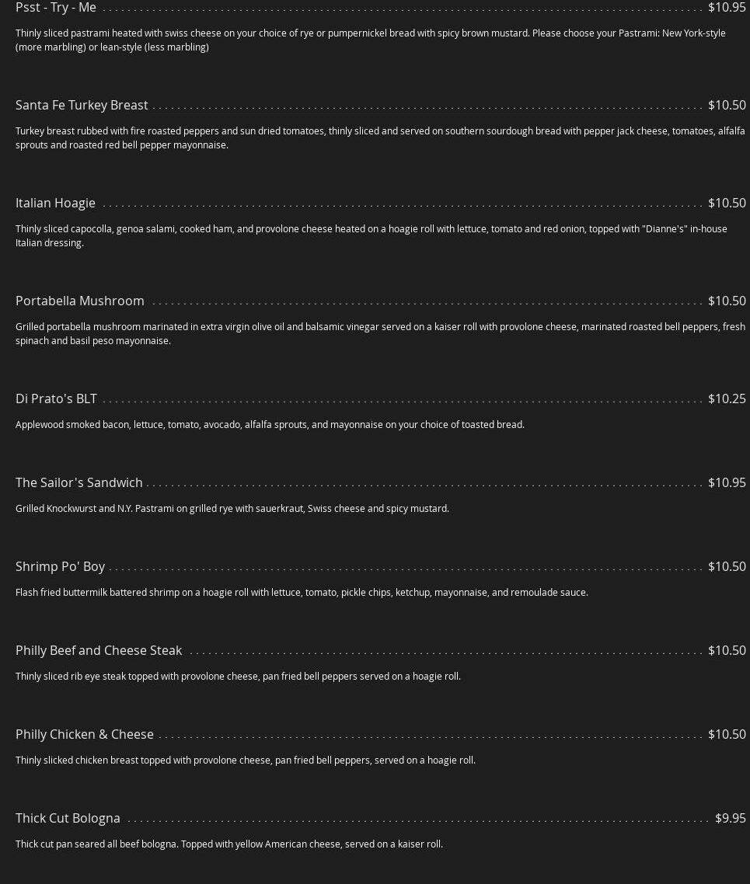This screenshot has width=750, height=884.
Task: Pick the Philly Beef and Cheese Steak title
Action: [99, 650]
